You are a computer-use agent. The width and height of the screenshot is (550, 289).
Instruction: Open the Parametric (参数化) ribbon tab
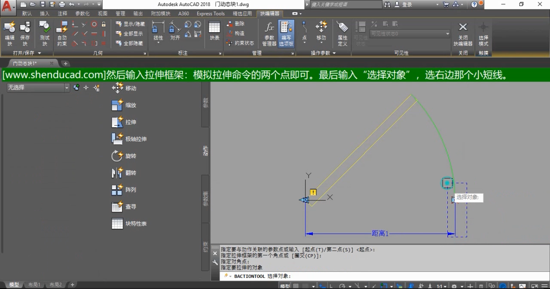[x=82, y=13]
